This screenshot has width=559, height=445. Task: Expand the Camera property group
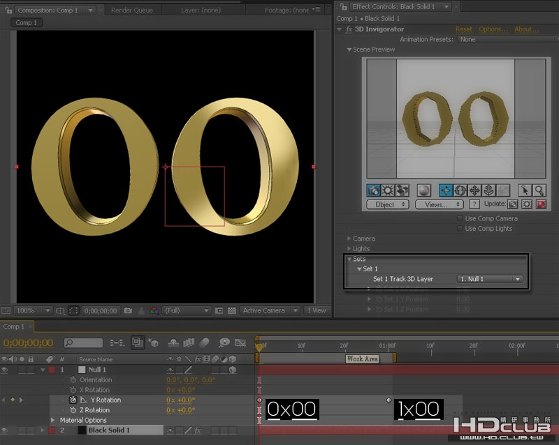pyautogui.click(x=349, y=239)
